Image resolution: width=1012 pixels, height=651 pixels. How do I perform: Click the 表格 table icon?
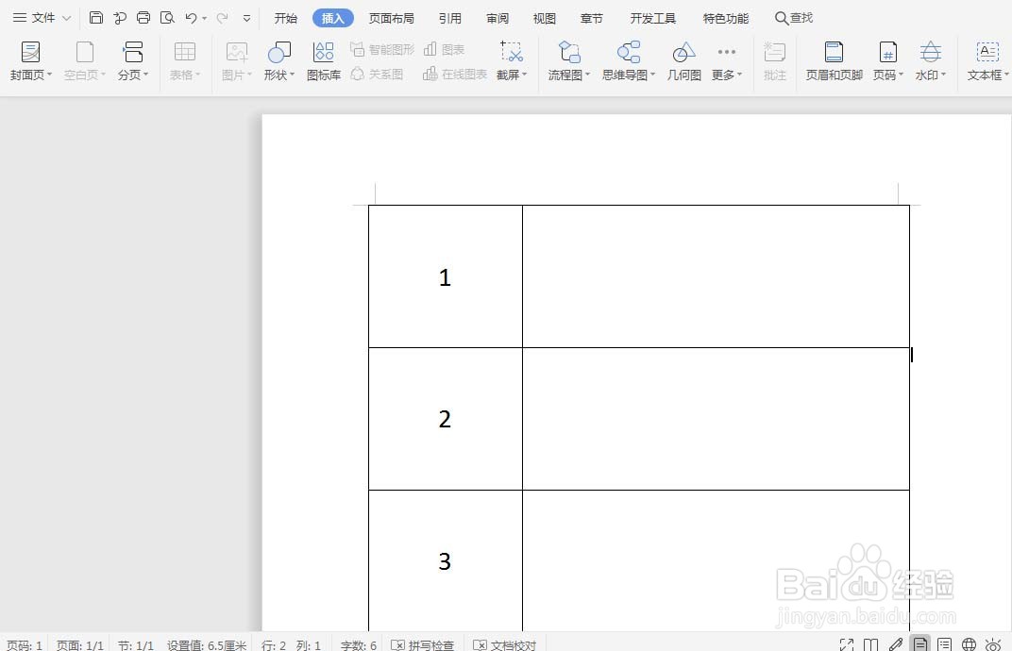coord(185,60)
